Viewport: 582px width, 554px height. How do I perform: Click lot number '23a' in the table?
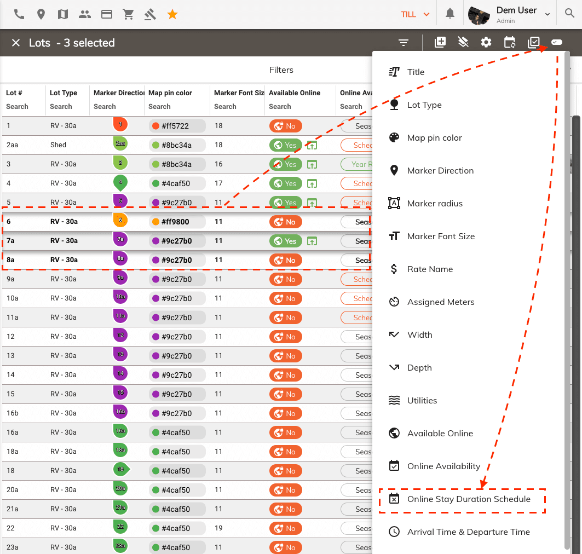[12, 547]
